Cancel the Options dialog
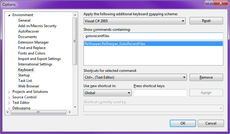 (211, 123)
